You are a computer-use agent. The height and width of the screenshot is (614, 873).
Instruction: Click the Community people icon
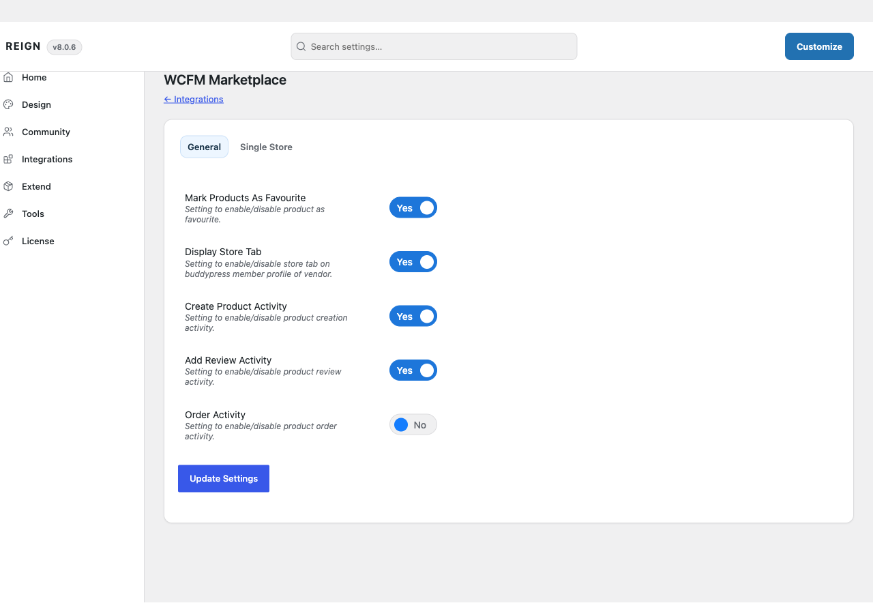point(8,132)
